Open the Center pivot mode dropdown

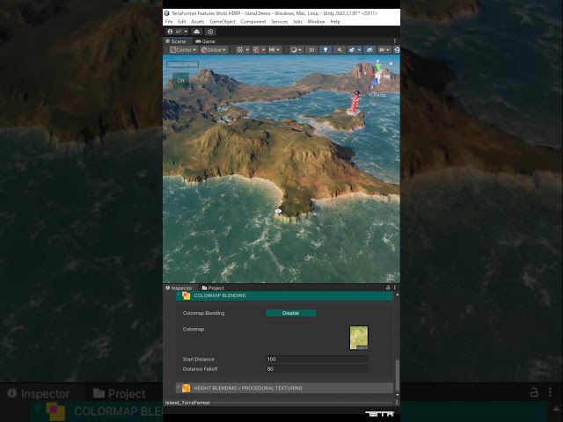(184, 50)
